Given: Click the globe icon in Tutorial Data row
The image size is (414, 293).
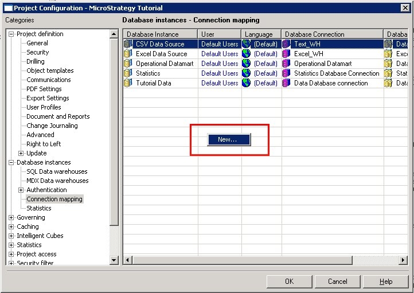Looking at the screenshot, I should click(x=247, y=83).
